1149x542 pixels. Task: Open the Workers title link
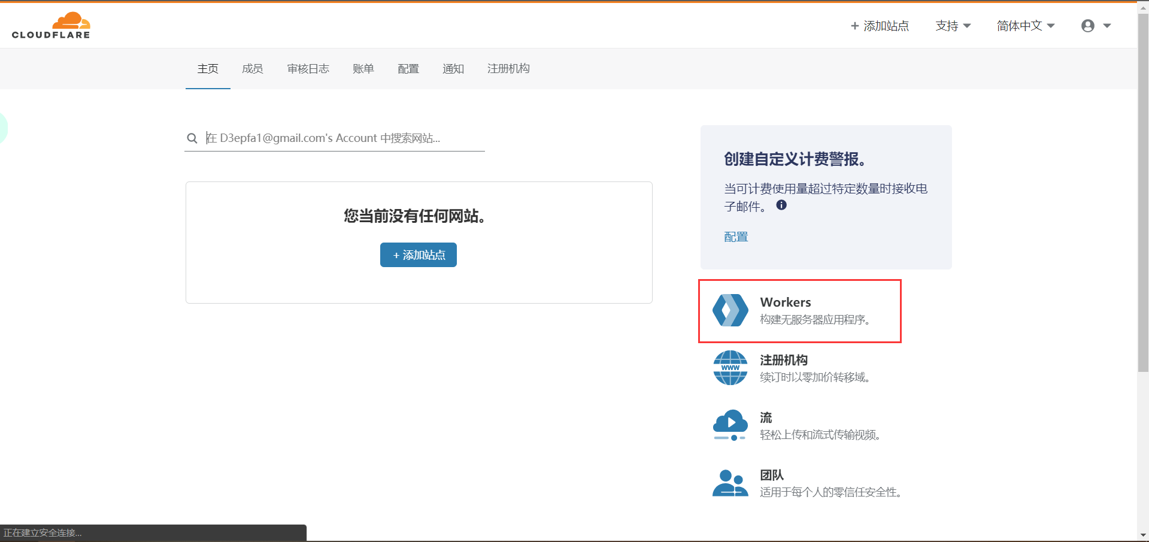[x=786, y=302]
